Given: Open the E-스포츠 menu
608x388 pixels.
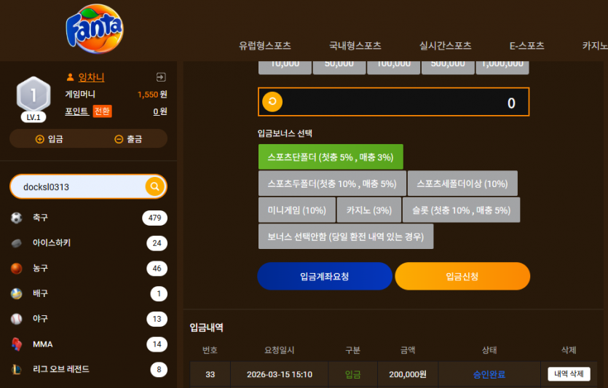Looking at the screenshot, I should [x=526, y=46].
